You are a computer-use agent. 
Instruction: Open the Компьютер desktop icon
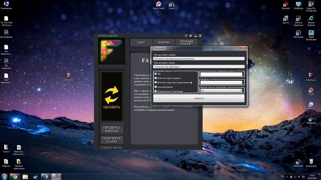pyautogui.click(x=6, y=5)
